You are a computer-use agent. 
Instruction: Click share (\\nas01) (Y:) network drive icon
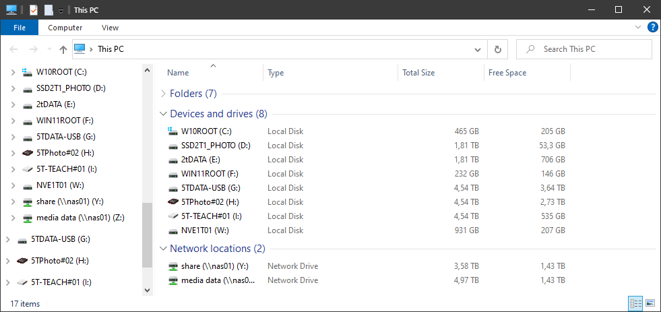point(173,266)
